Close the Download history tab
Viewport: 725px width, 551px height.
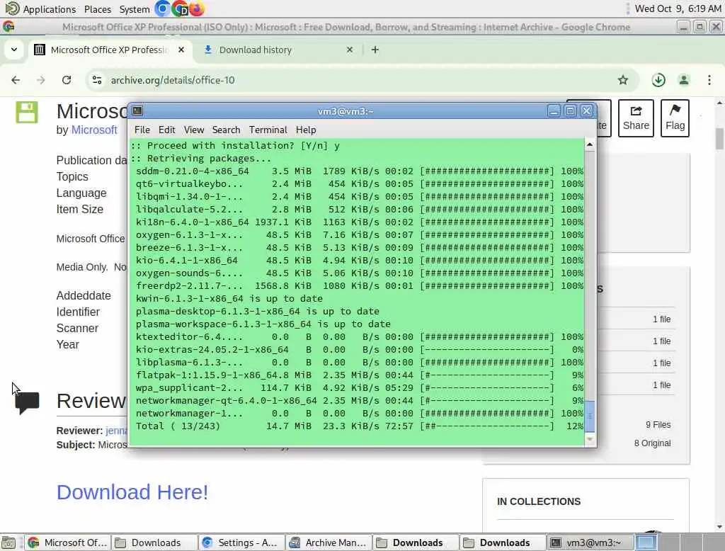pyautogui.click(x=350, y=50)
